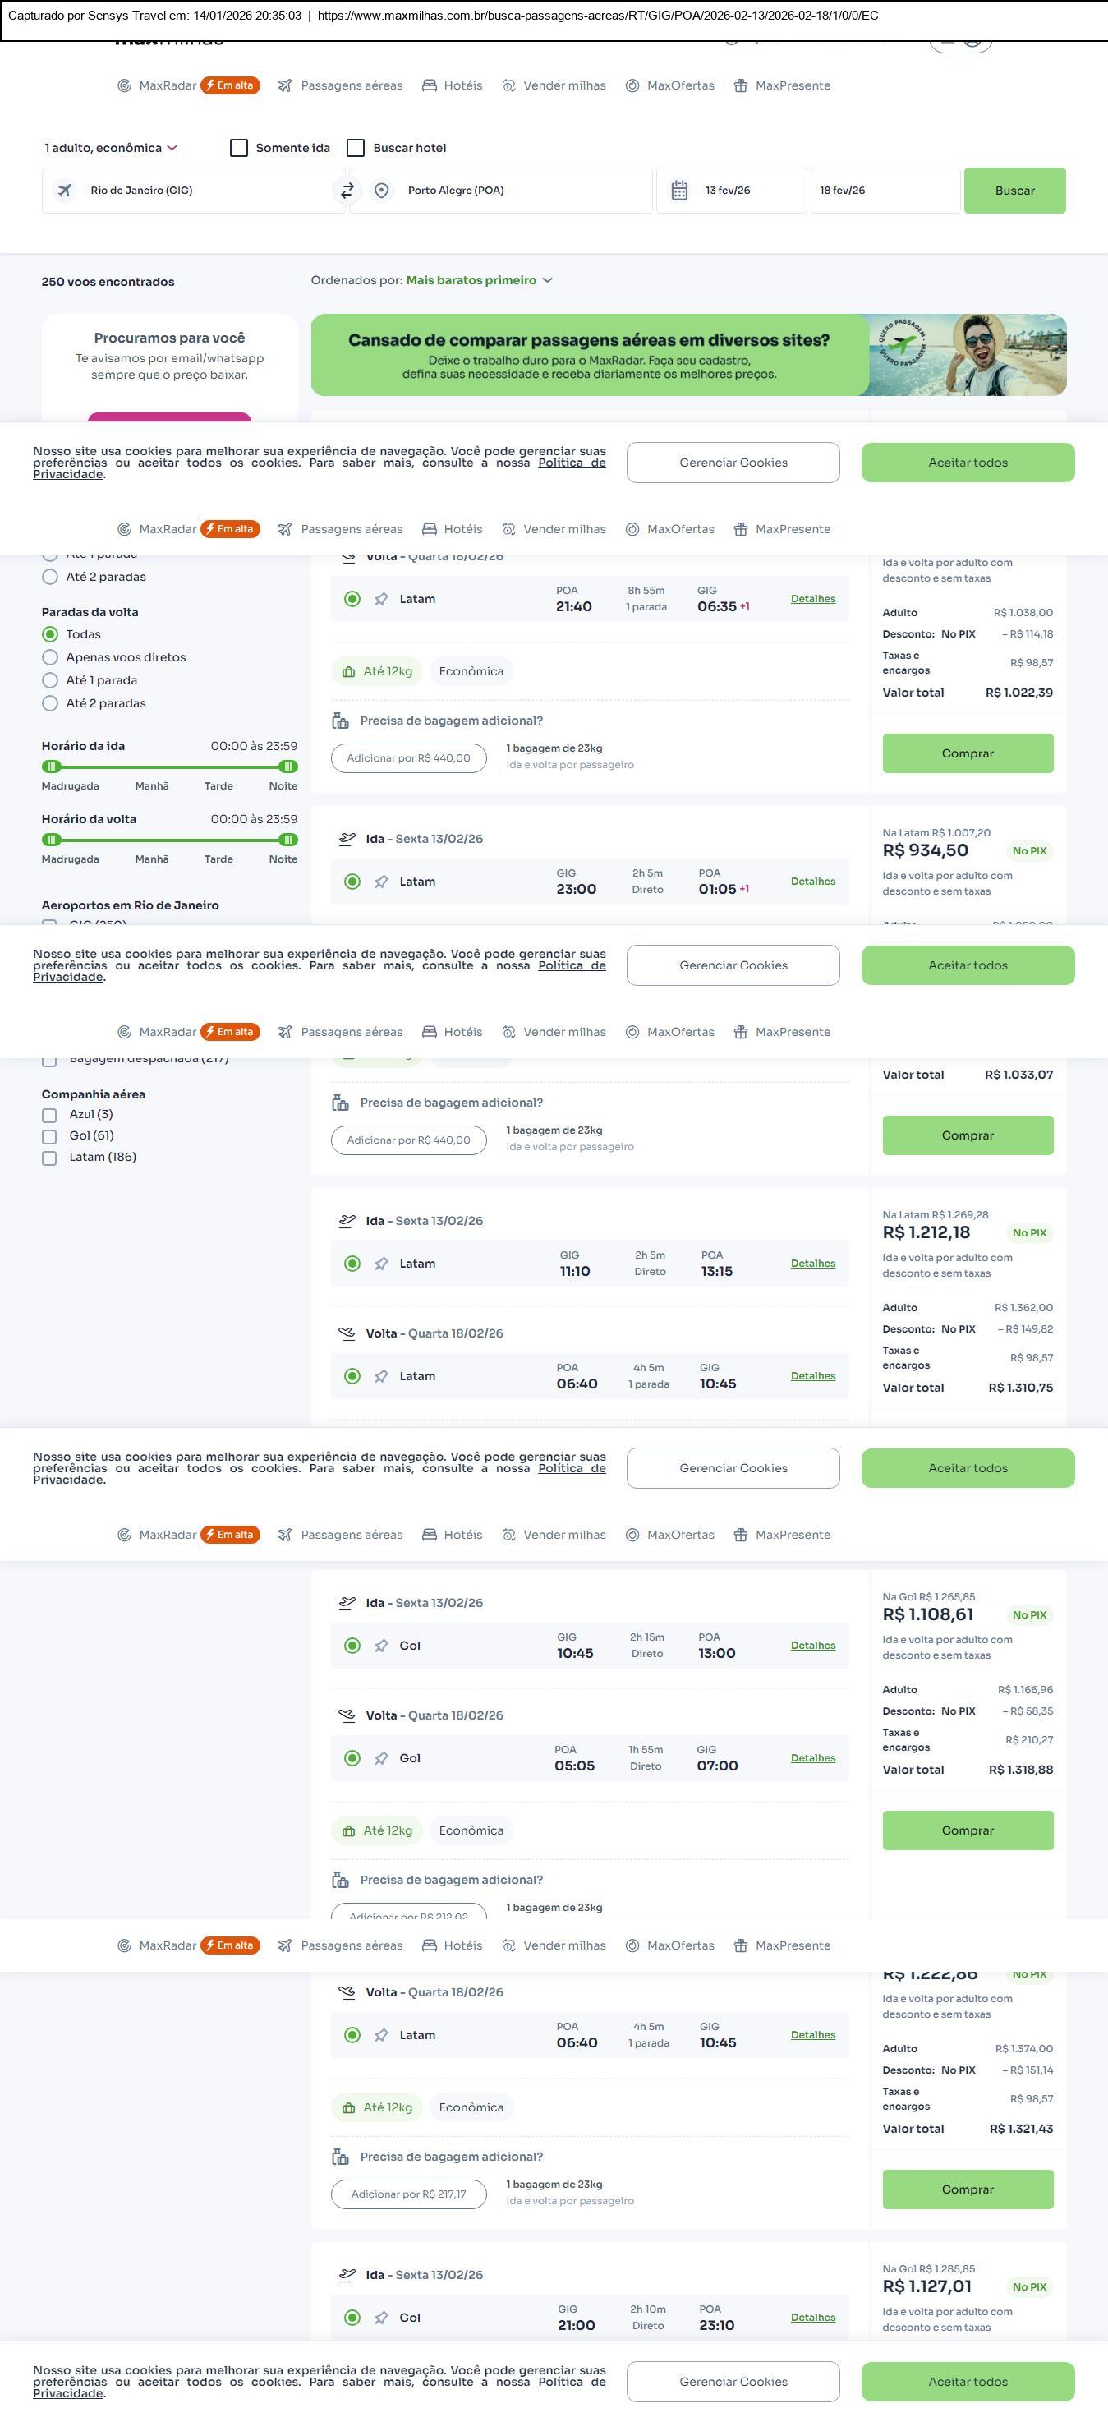This screenshot has height=2422, width=1108.
Task: Check the Buscar hotel checkbox
Action: pyautogui.click(x=356, y=148)
